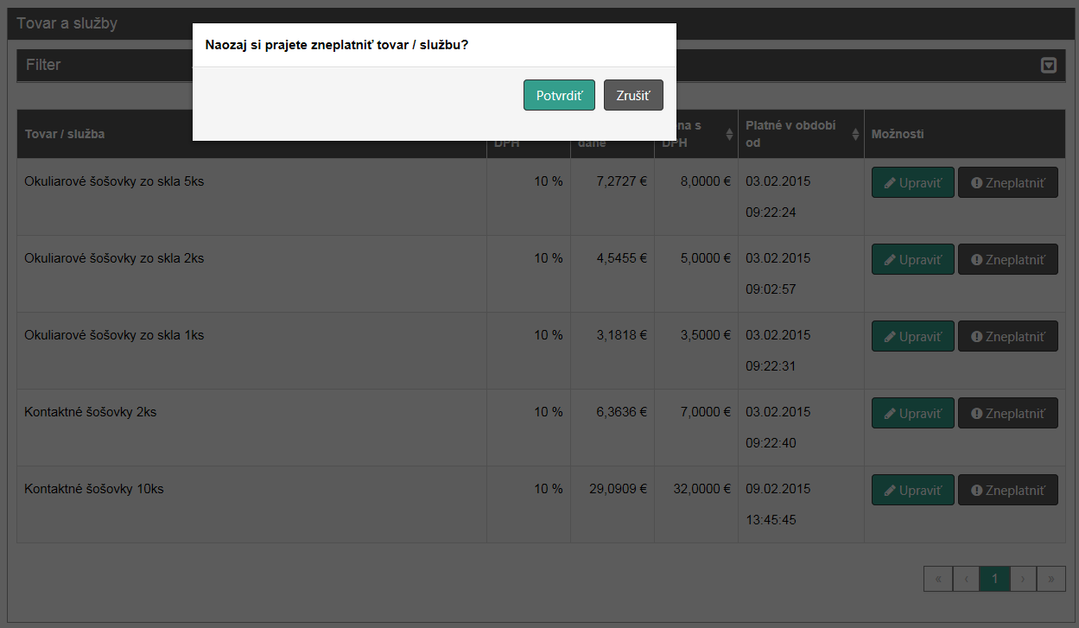Click the Filter panel header label
The image size is (1079, 628).
[x=43, y=65]
